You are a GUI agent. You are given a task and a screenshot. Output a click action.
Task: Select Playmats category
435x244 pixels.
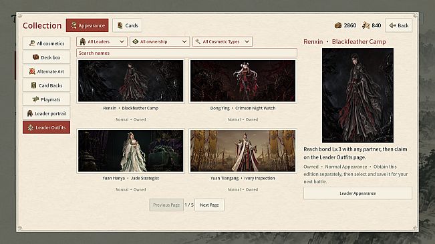click(46, 99)
